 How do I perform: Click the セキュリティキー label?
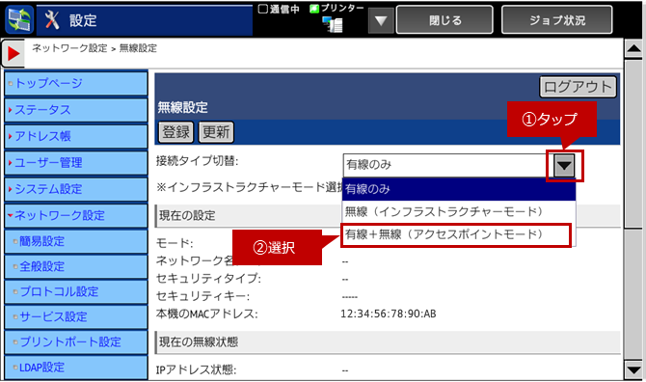pyautogui.click(x=202, y=296)
